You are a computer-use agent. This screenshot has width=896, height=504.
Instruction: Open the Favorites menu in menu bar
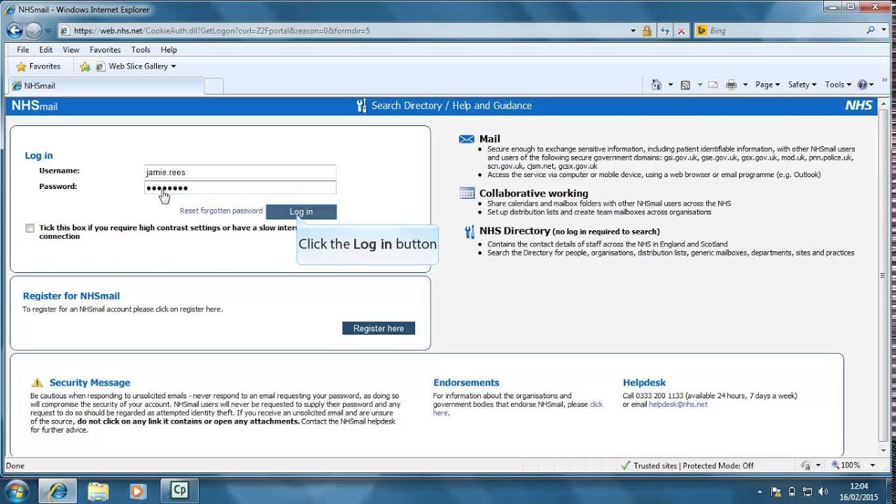105,50
